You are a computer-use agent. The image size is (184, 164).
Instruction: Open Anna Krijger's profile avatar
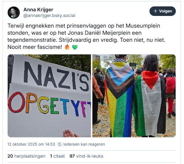14,12
